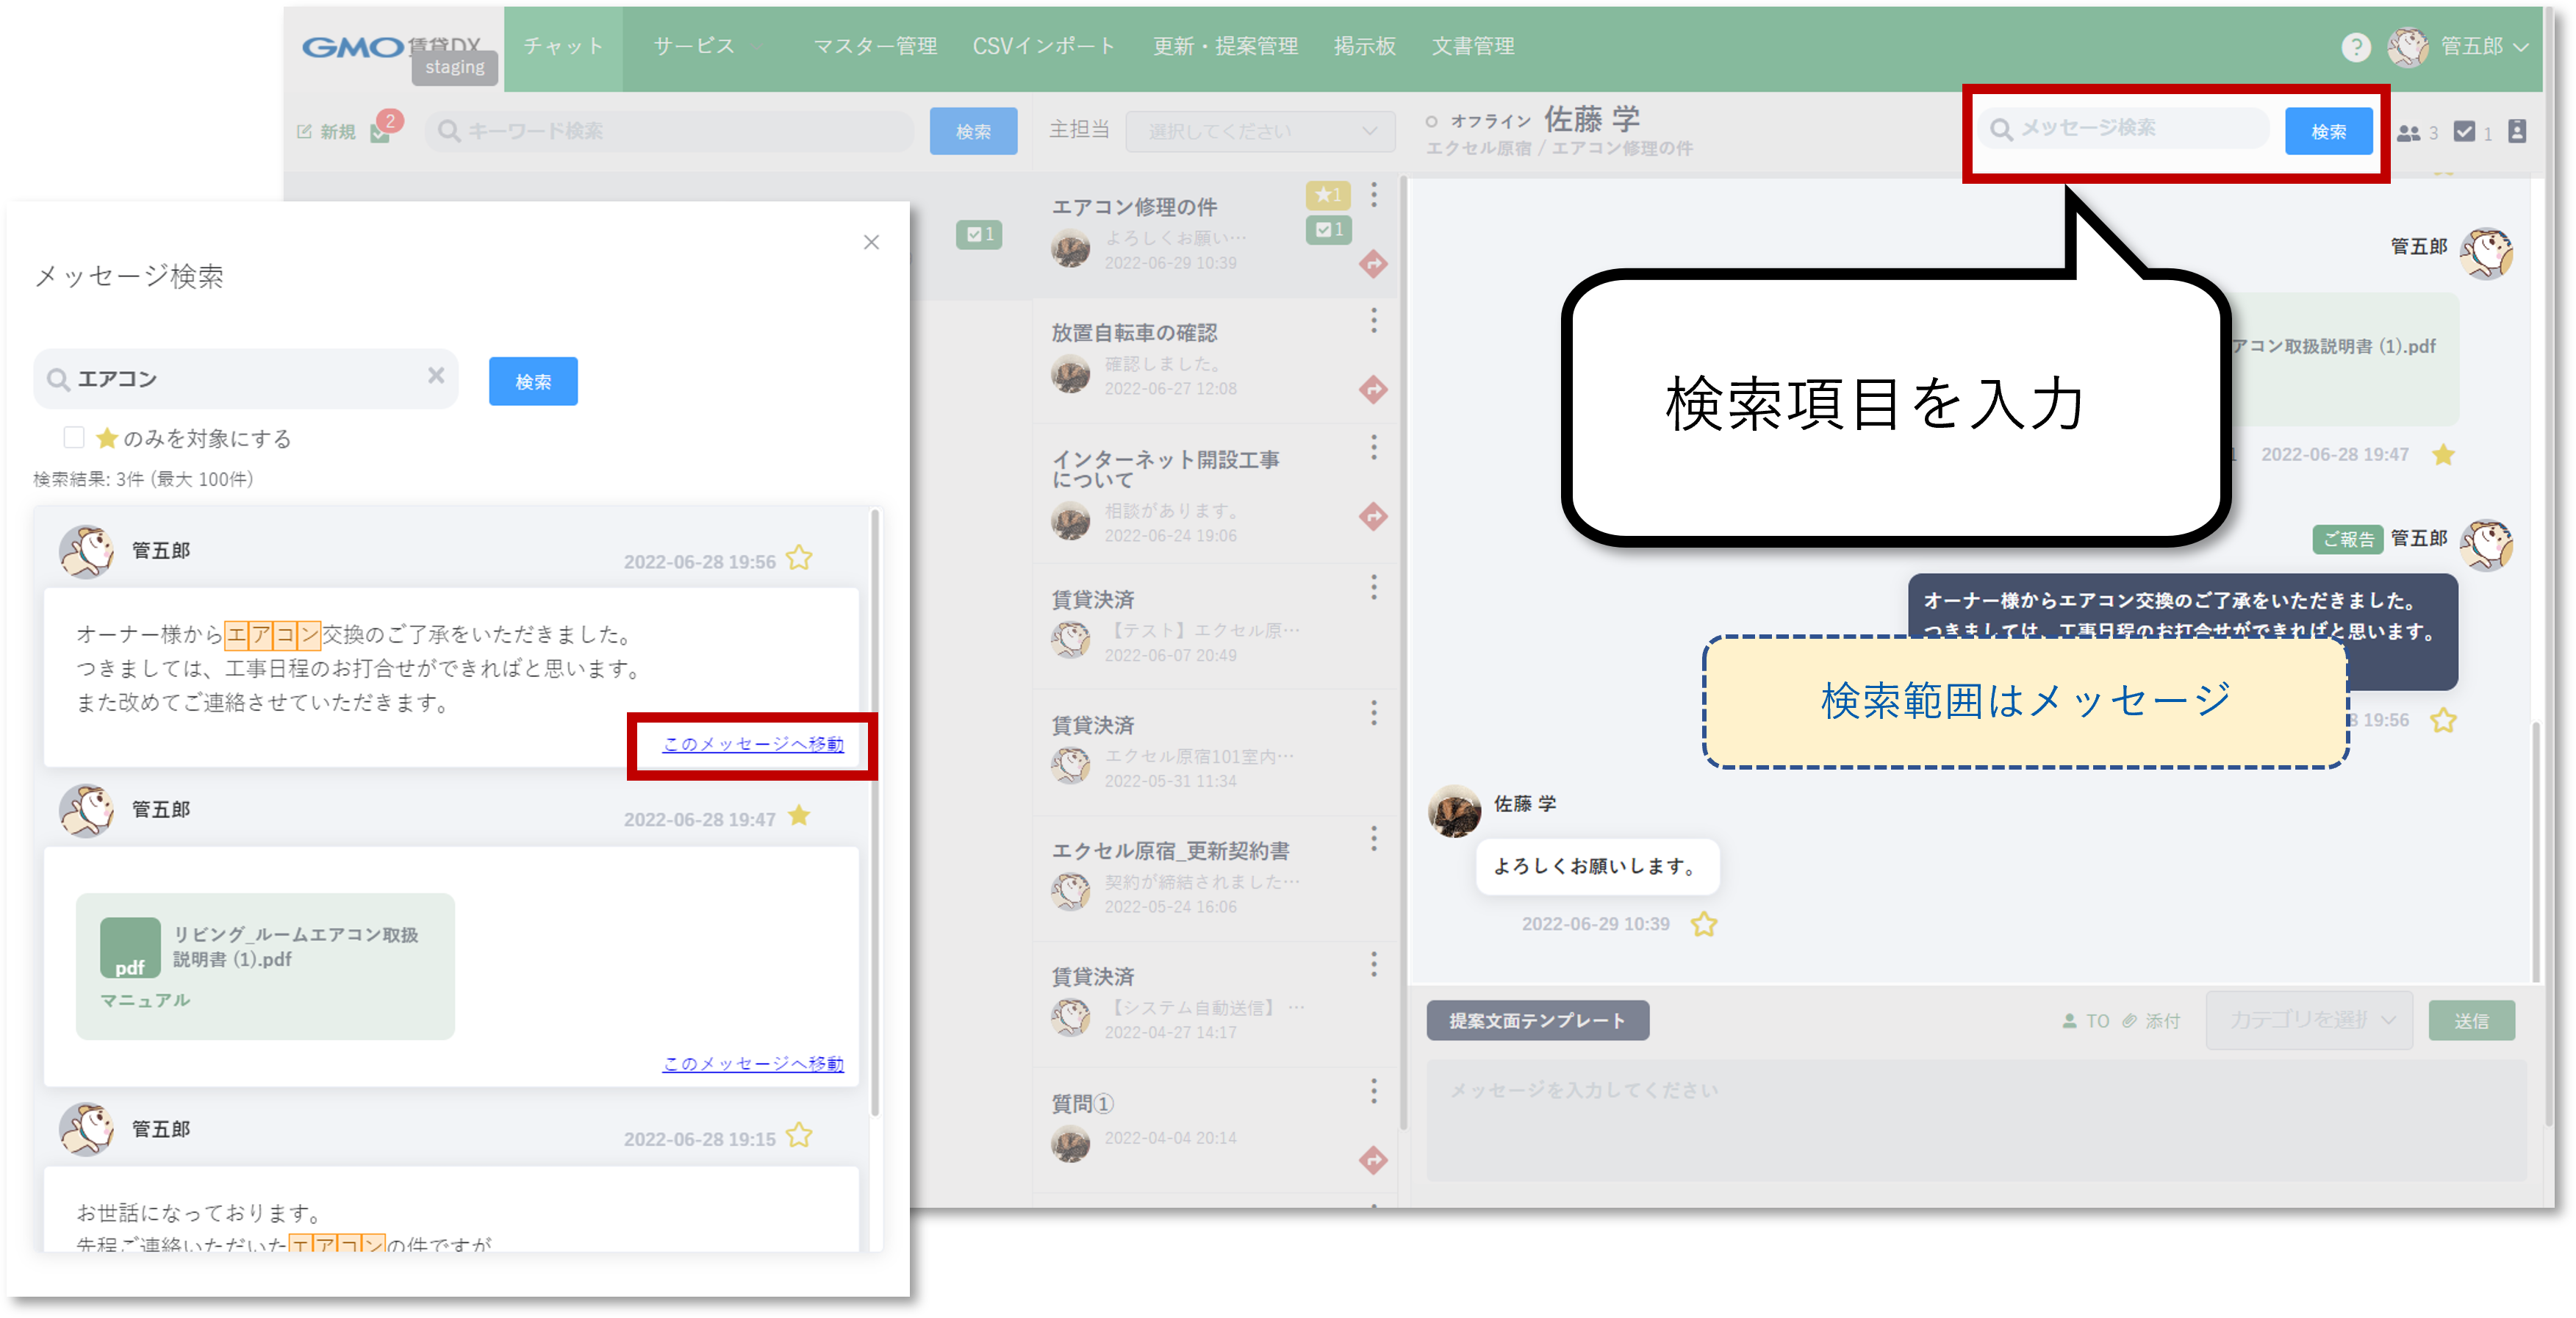The height and width of the screenshot is (1318, 2576).
Task: Toggle star on よろしくお願いします message
Action: 1704,924
